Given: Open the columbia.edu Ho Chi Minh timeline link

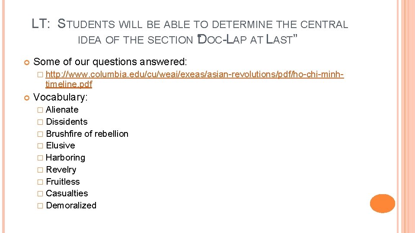Looking at the screenshot, I should (194, 76).
